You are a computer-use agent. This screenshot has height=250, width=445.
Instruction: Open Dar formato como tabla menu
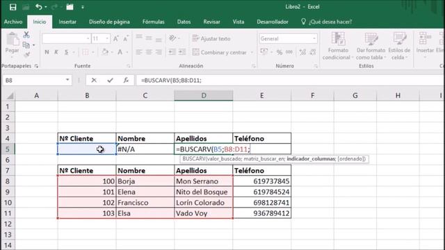[371, 46]
